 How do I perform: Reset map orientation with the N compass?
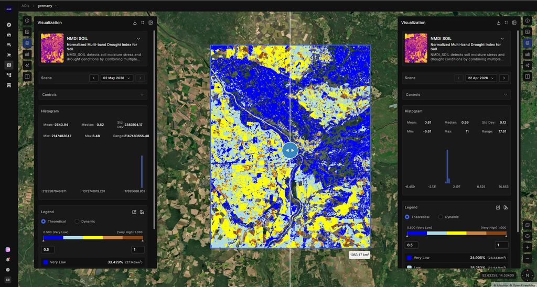527,274
